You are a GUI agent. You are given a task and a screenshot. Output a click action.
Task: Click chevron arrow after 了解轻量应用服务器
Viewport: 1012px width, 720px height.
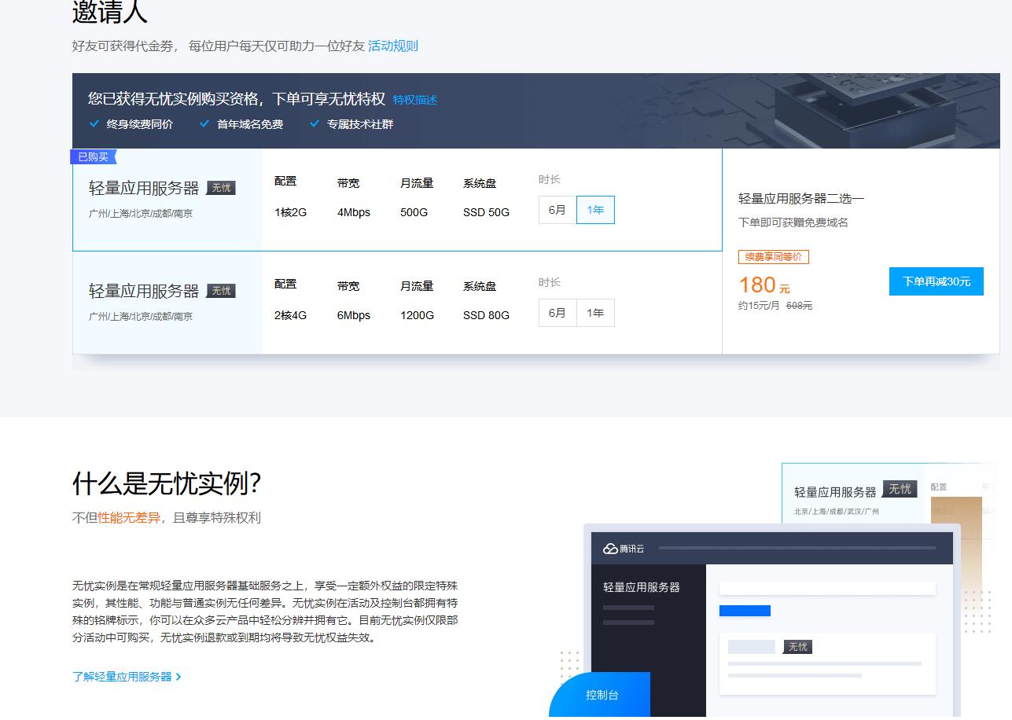(x=178, y=677)
